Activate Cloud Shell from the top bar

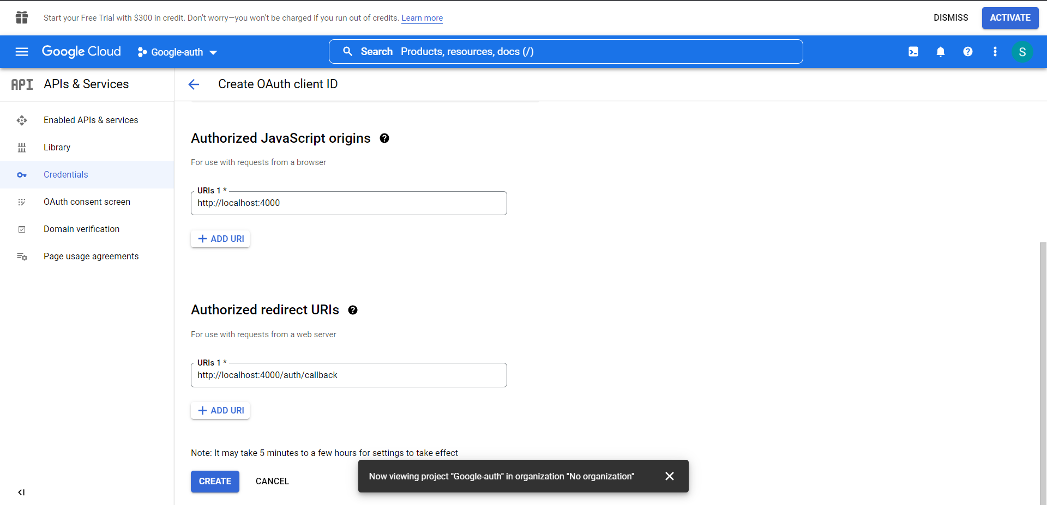[913, 52]
